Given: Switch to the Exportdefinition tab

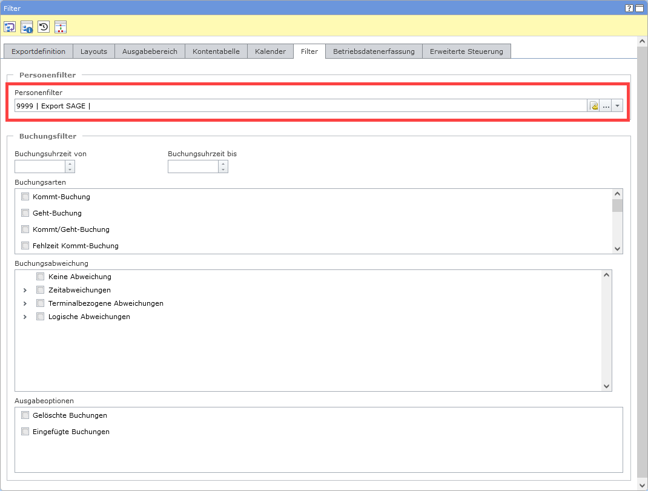Looking at the screenshot, I should (38, 51).
